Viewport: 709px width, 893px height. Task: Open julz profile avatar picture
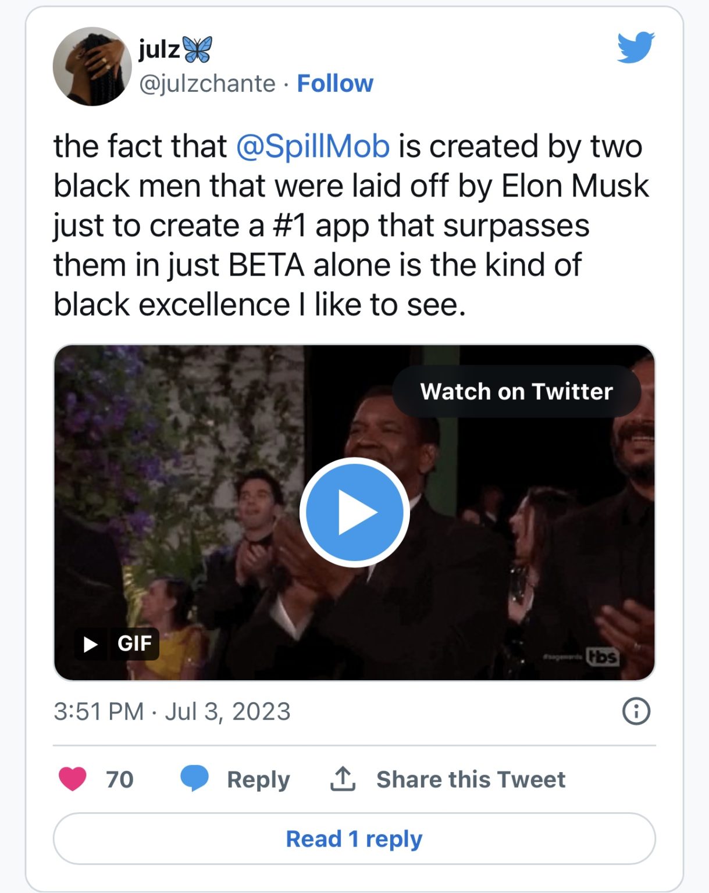(91, 66)
